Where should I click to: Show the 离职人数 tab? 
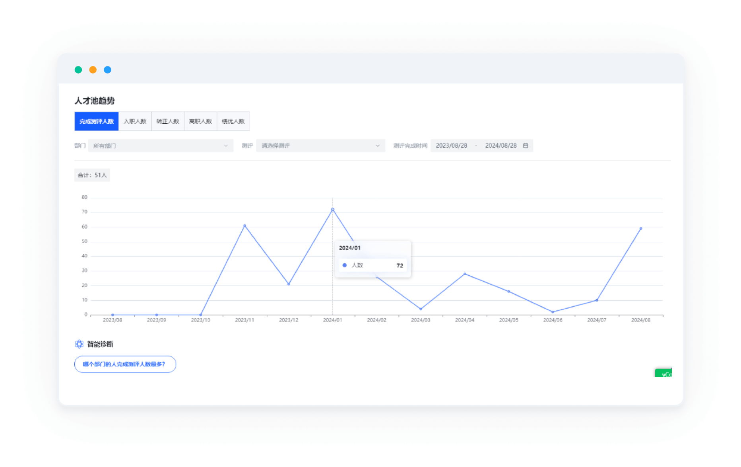coord(200,121)
